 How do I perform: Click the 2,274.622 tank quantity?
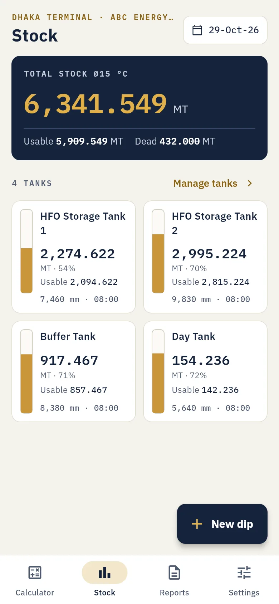(78, 254)
